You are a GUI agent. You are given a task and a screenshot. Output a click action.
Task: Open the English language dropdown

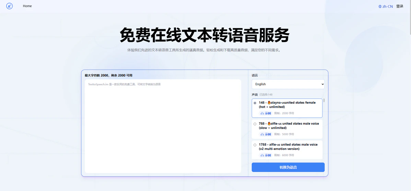[288, 84]
